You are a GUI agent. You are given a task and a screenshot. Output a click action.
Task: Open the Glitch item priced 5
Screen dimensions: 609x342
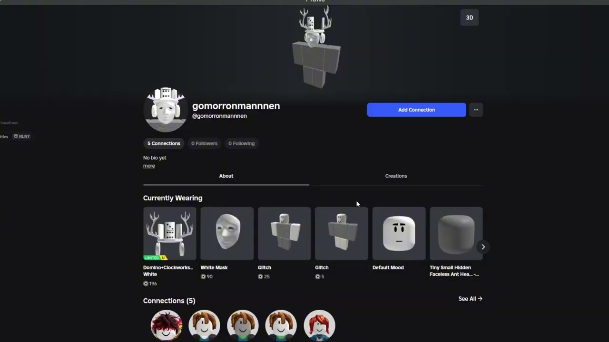coord(342,233)
